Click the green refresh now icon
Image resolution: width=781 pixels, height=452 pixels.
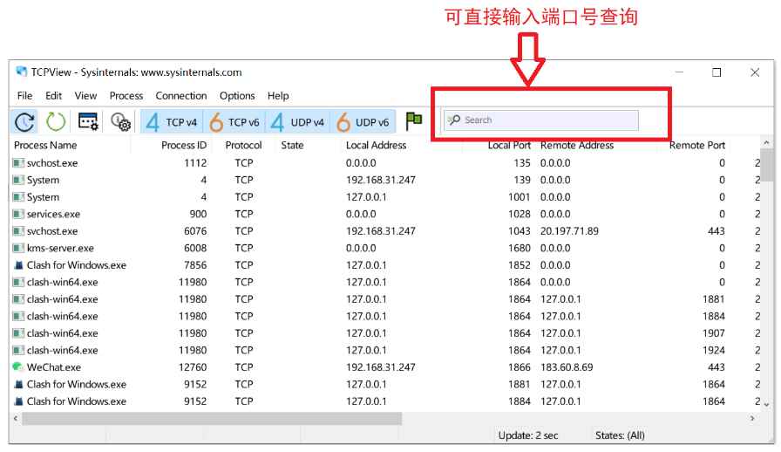[x=56, y=122]
